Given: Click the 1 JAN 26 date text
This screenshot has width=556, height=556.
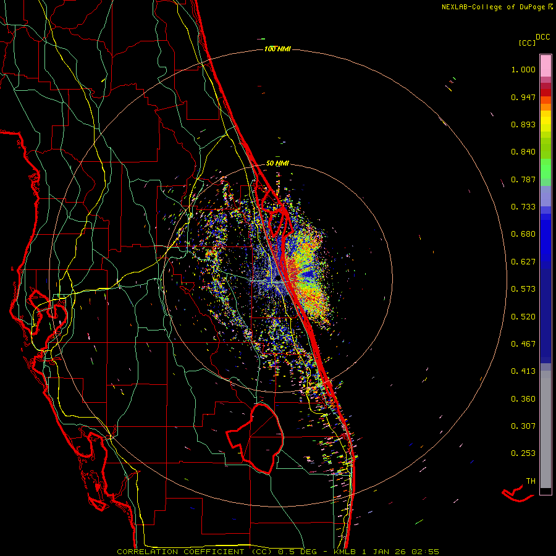Looking at the screenshot, I should [385, 552].
